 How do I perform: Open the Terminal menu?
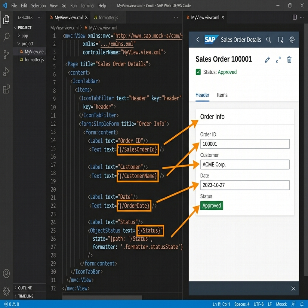point(88,5)
